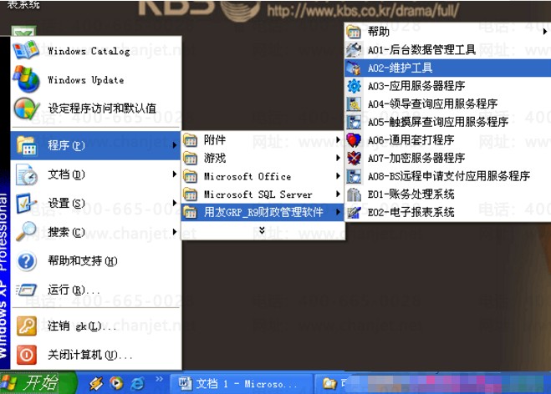Click the Excel desktop icon behind menu

[x=23, y=32]
